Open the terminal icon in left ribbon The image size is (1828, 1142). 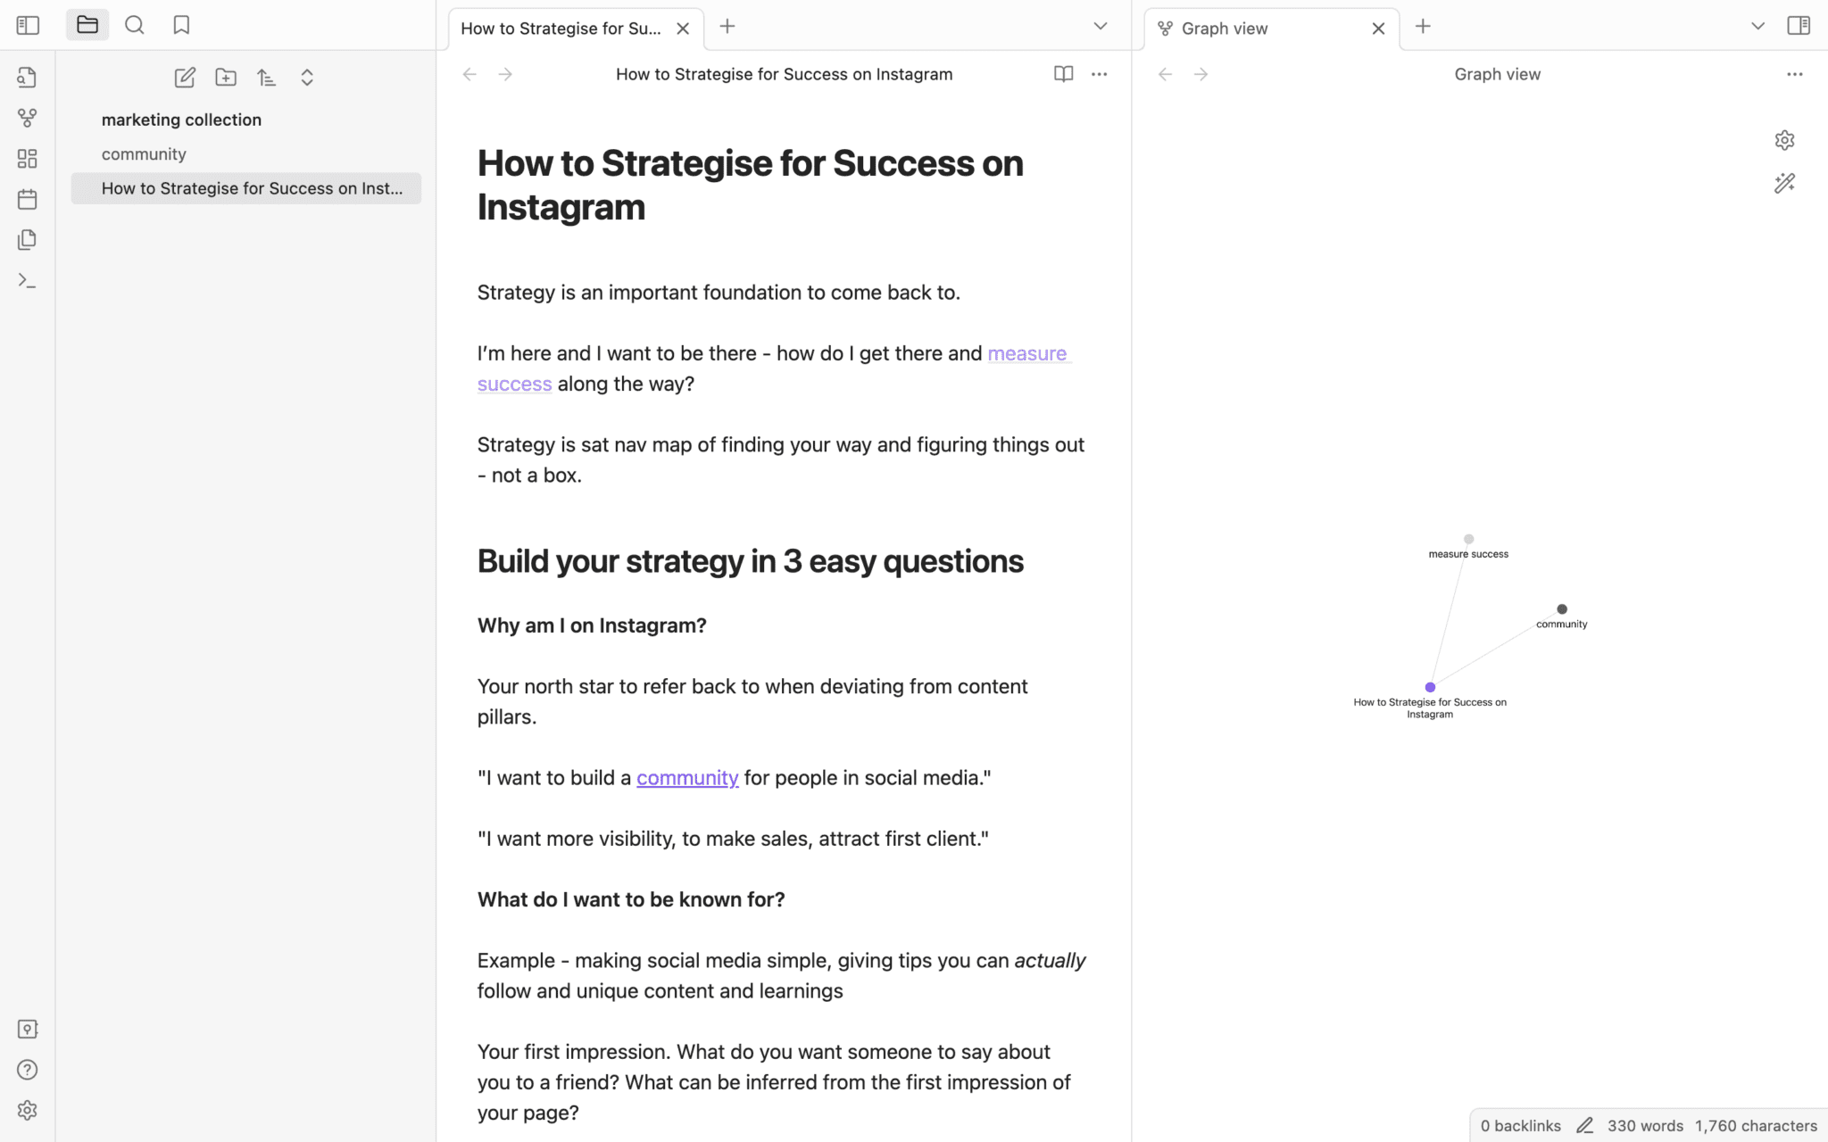tap(27, 279)
